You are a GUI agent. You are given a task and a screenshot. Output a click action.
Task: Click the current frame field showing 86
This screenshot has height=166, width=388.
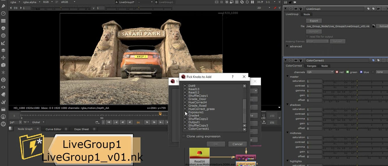pos(138,123)
